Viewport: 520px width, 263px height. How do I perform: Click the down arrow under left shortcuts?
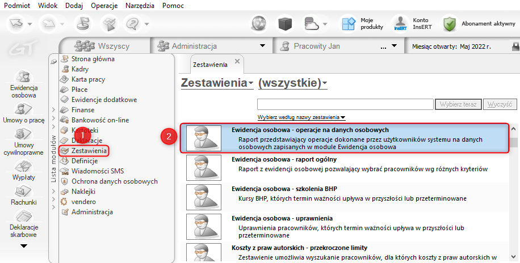tap(24, 246)
